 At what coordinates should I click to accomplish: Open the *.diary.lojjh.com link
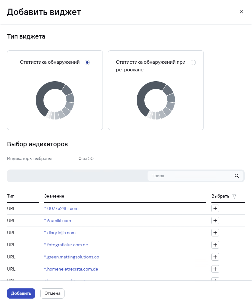60,233
